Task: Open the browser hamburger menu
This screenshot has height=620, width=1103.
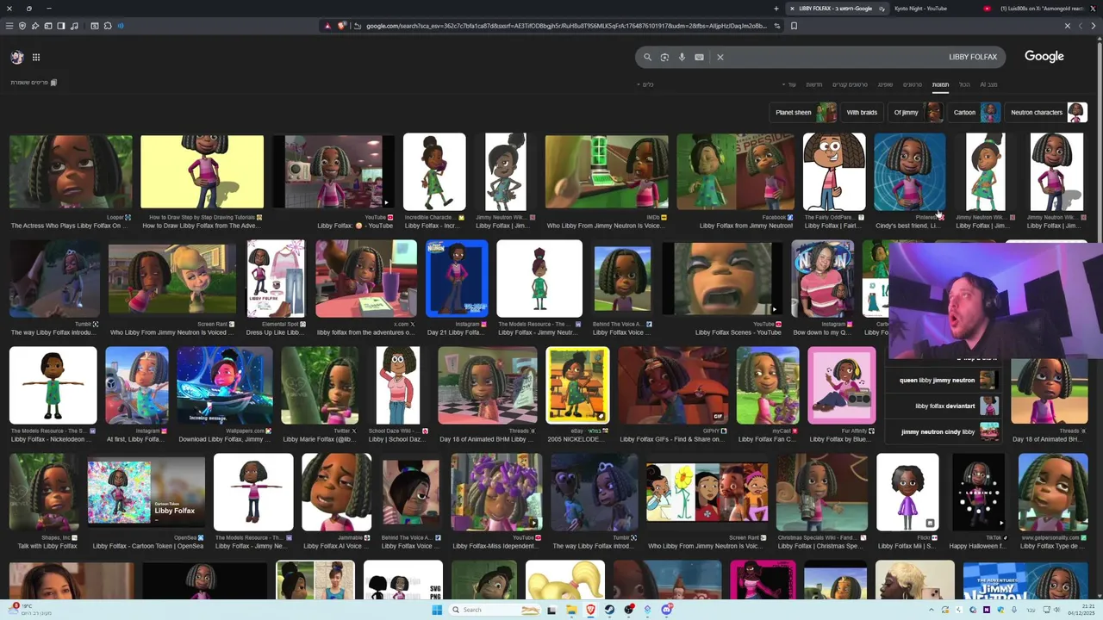Action: (9, 26)
